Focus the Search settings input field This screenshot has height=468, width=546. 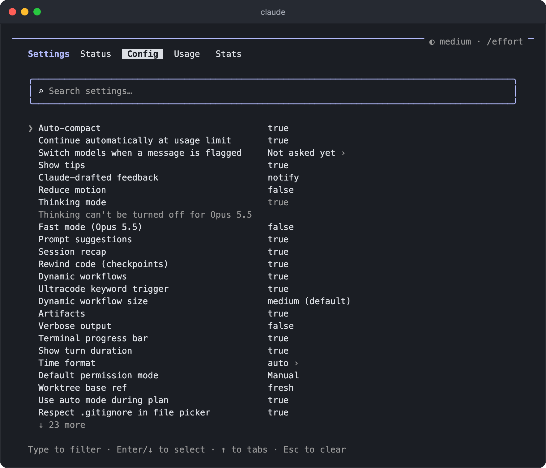[x=273, y=91]
